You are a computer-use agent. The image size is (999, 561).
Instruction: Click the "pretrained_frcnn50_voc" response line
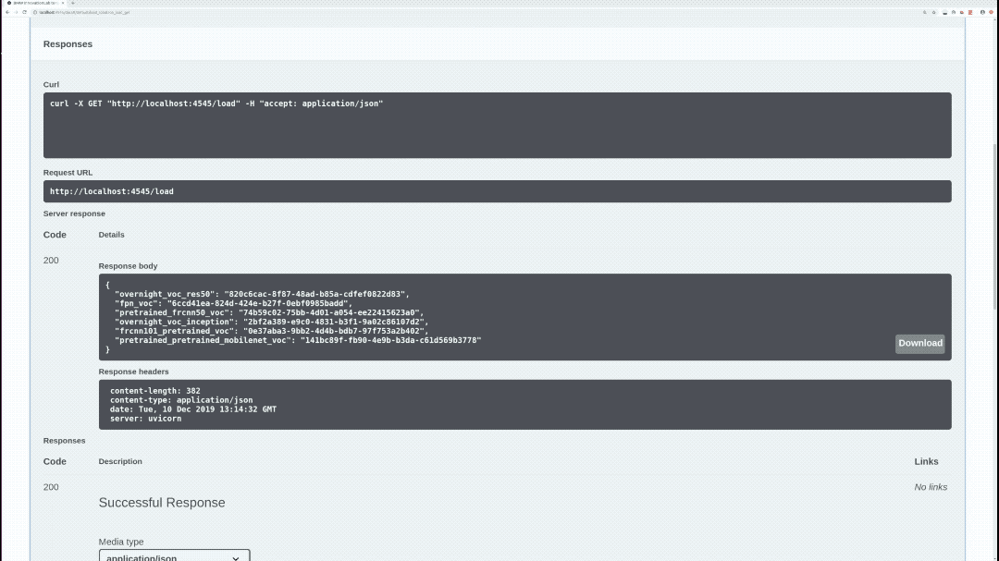click(x=269, y=312)
